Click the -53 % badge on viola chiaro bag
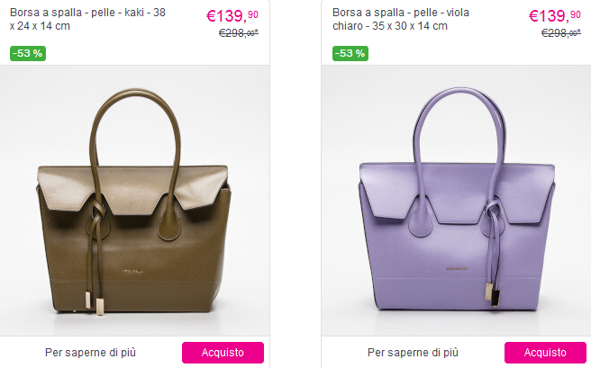The height and width of the screenshot is (368, 591). (x=350, y=53)
